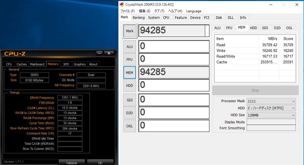Click the Item column header
The height and width of the screenshot is (165, 304).
pyautogui.click(x=237, y=39)
